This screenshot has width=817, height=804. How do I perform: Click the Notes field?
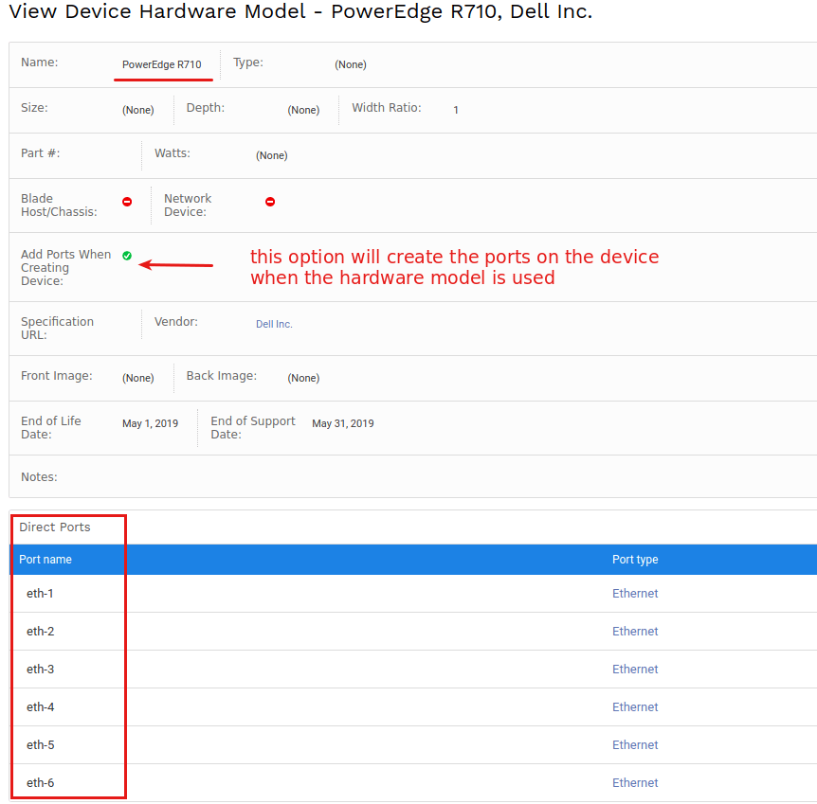pyautogui.click(x=39, y=476)
